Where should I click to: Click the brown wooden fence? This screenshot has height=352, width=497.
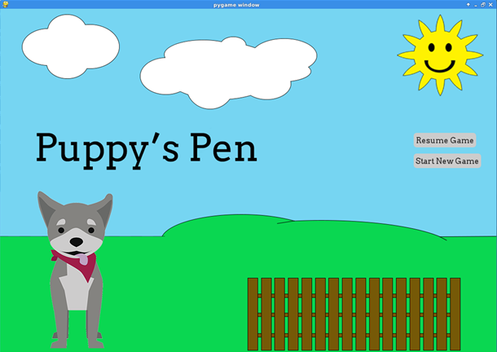354,313
